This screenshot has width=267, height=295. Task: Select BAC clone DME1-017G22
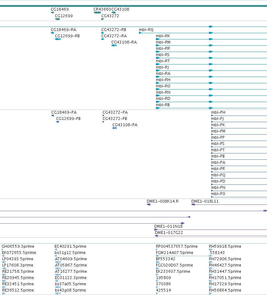click(169, 233)
